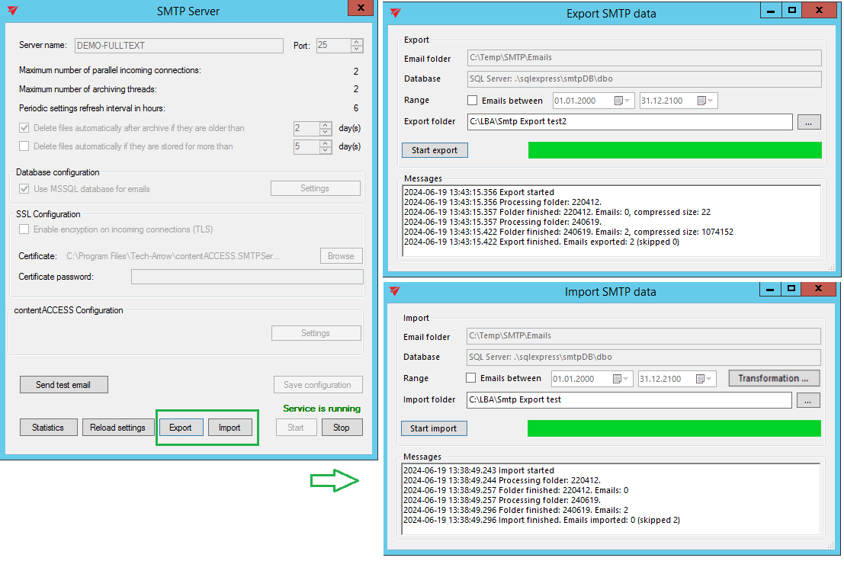Screen dimensions: 844x561
Task: Open Import end date 31.12.2100 calendar dropdown
Action: tap(709, 379)
